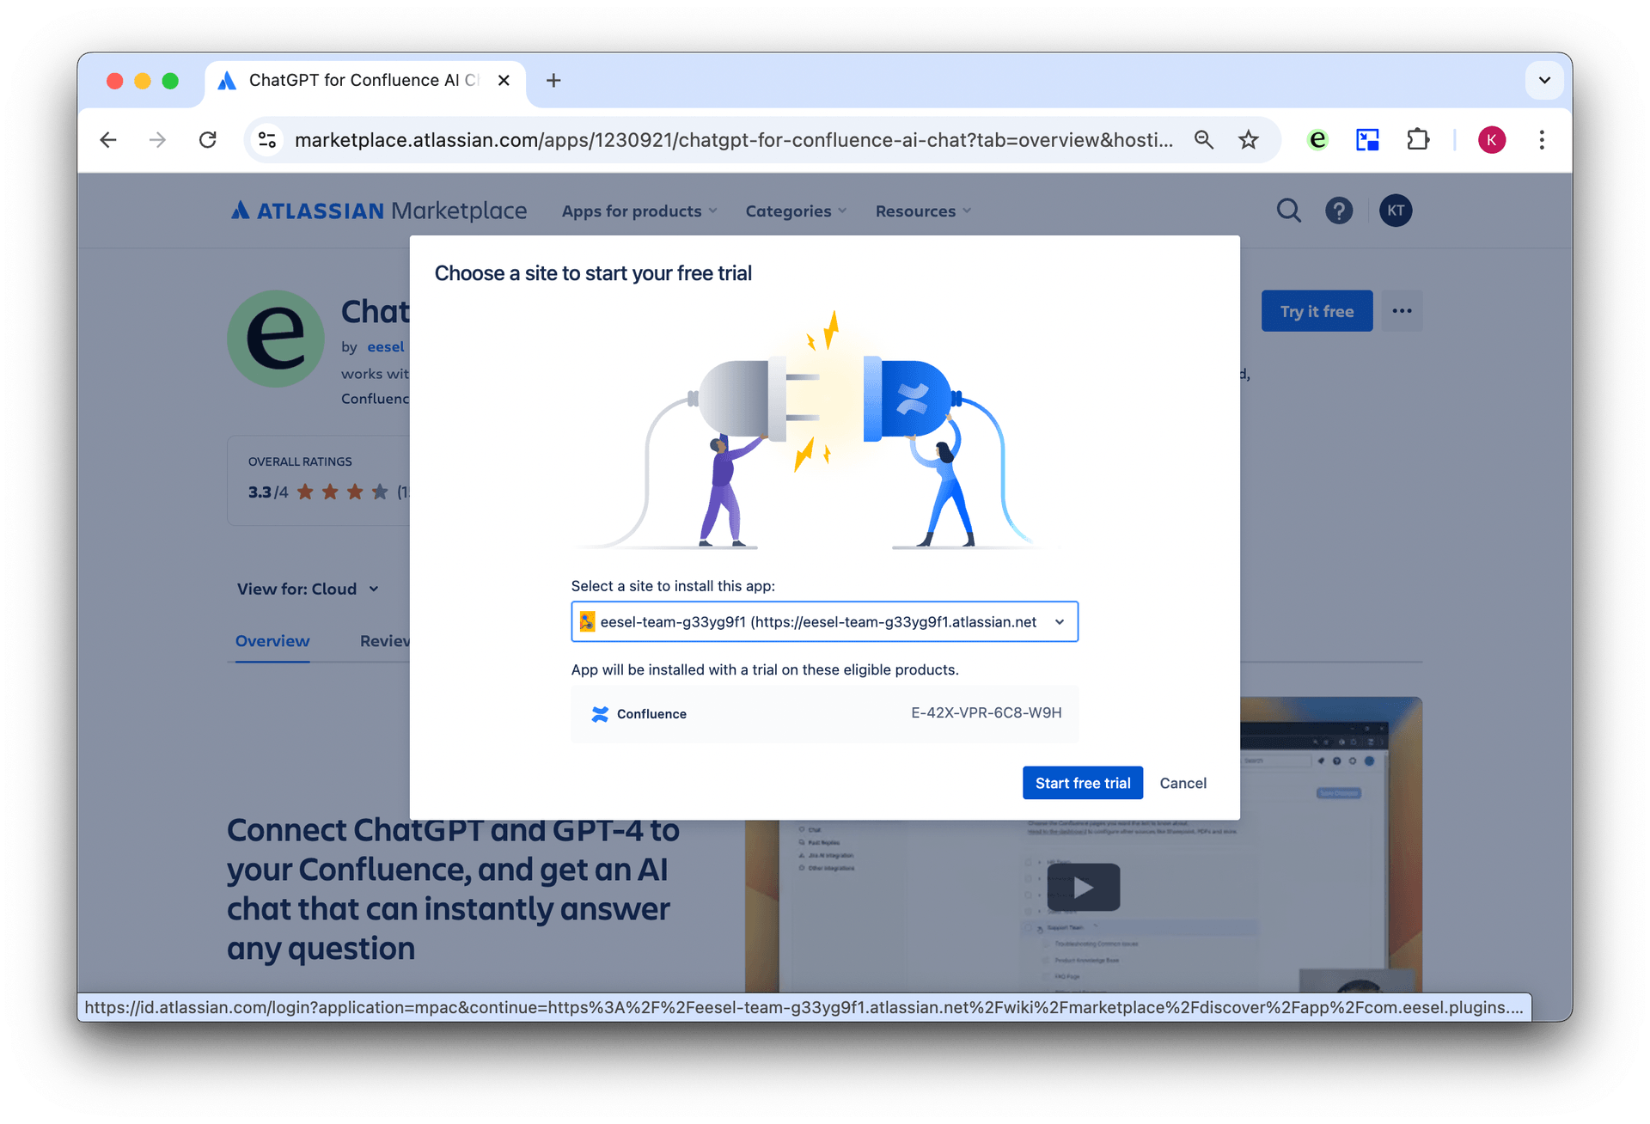Click entitlement number E-42X-VPR-6C8-W9H

(986, 713)
